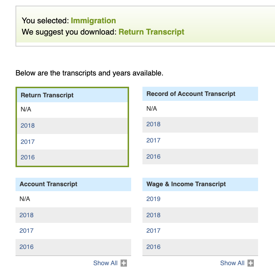Open the 2019 Wage & Income Transcript

(153, 199)
